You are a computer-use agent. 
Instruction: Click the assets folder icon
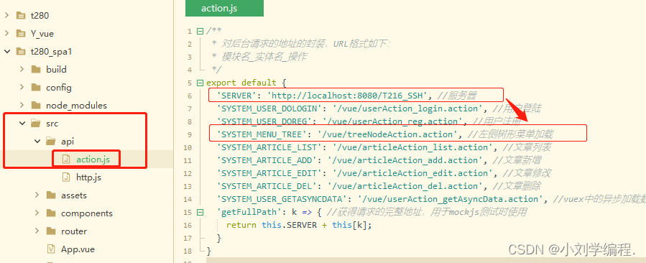point(51,195)
